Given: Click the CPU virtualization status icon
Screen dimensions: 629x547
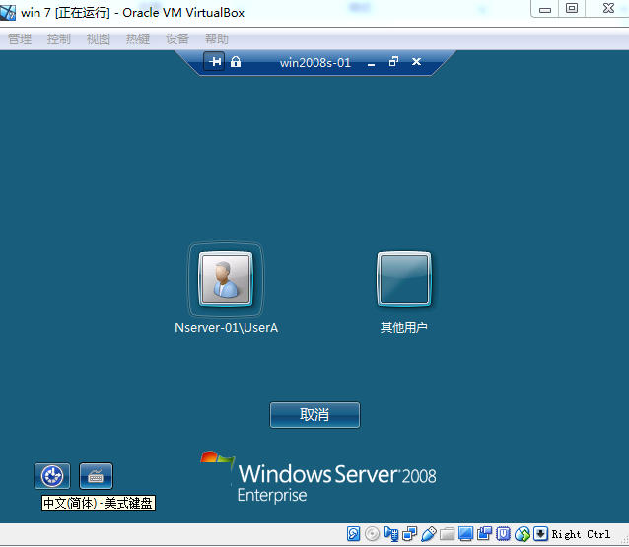Looking at the screenshot, I should pos(503,534).
